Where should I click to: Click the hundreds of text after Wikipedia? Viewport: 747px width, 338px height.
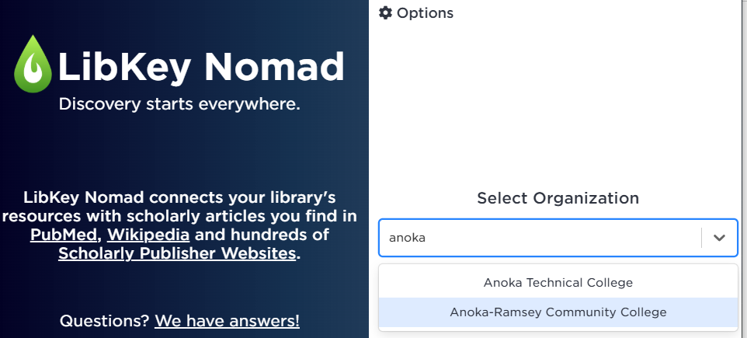262,235
